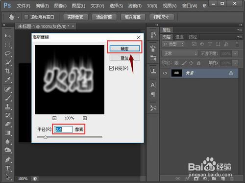
Task: Open the Clone Source panel icon
Action: click(153, 71)
